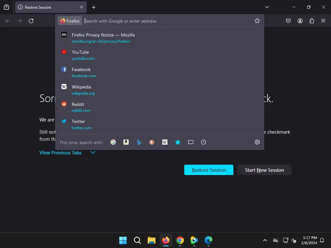The image size is (331, 248).
Task: Open Windows taskbar Search
Action: [137, 240]
